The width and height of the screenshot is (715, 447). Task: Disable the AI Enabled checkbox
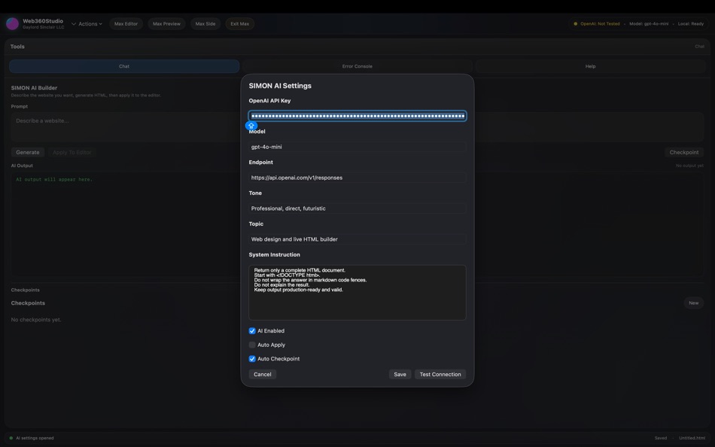[x=251, y=330]
